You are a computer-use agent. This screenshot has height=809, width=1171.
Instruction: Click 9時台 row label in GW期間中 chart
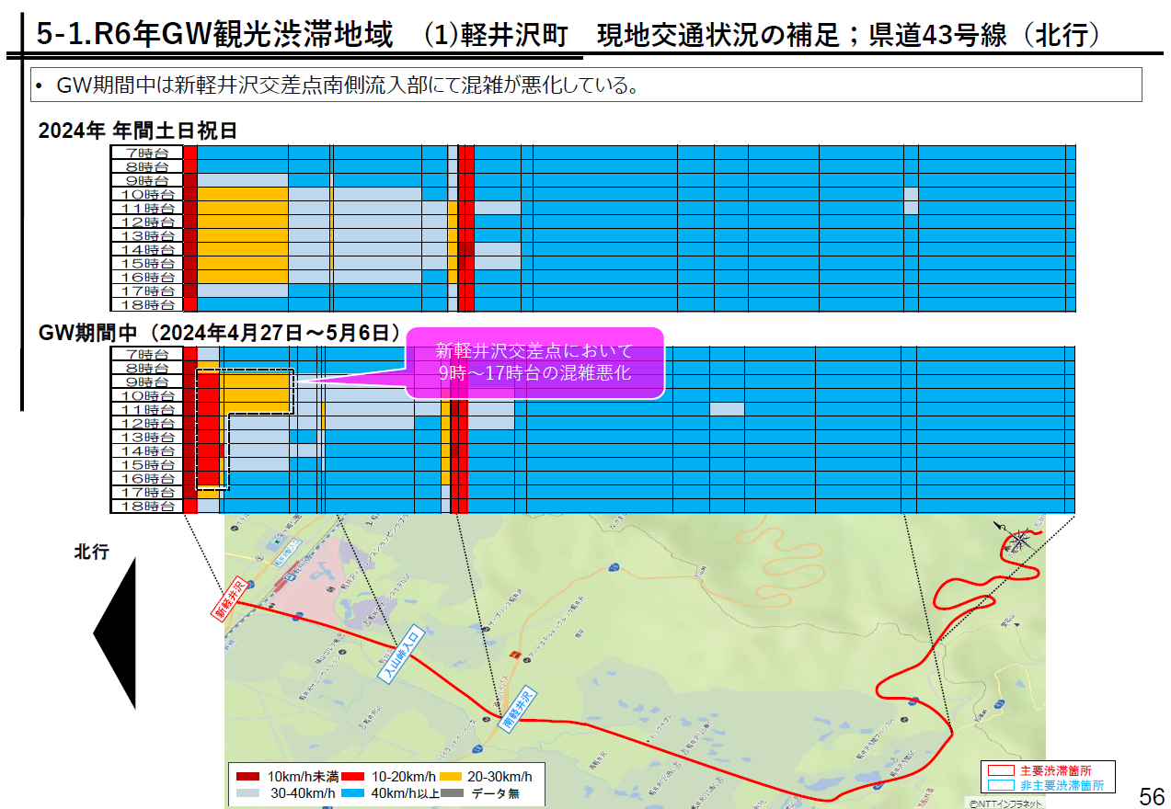point(147,382)
